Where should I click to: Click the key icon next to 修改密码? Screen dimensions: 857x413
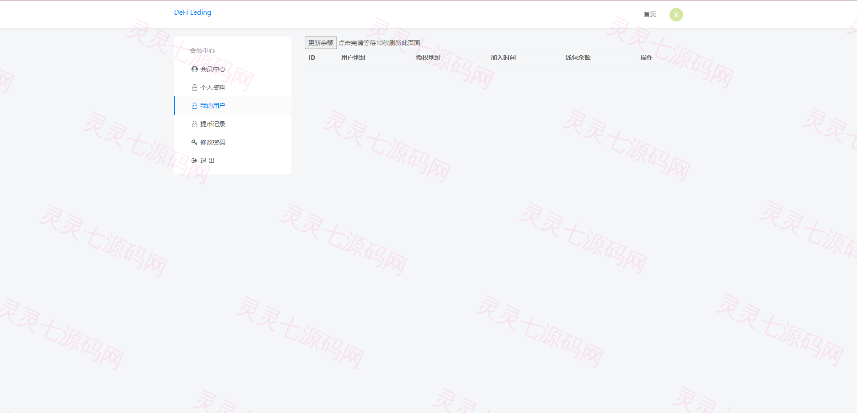pos(195,142)
